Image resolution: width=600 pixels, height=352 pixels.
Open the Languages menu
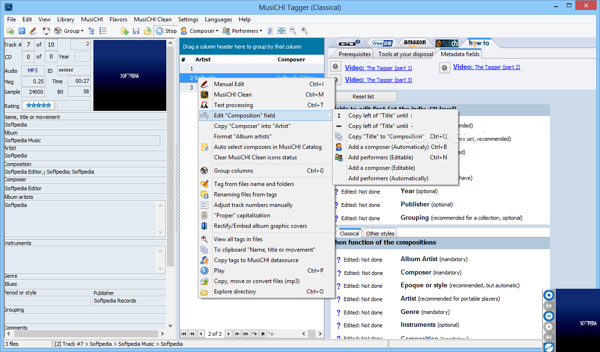(218, 20)
